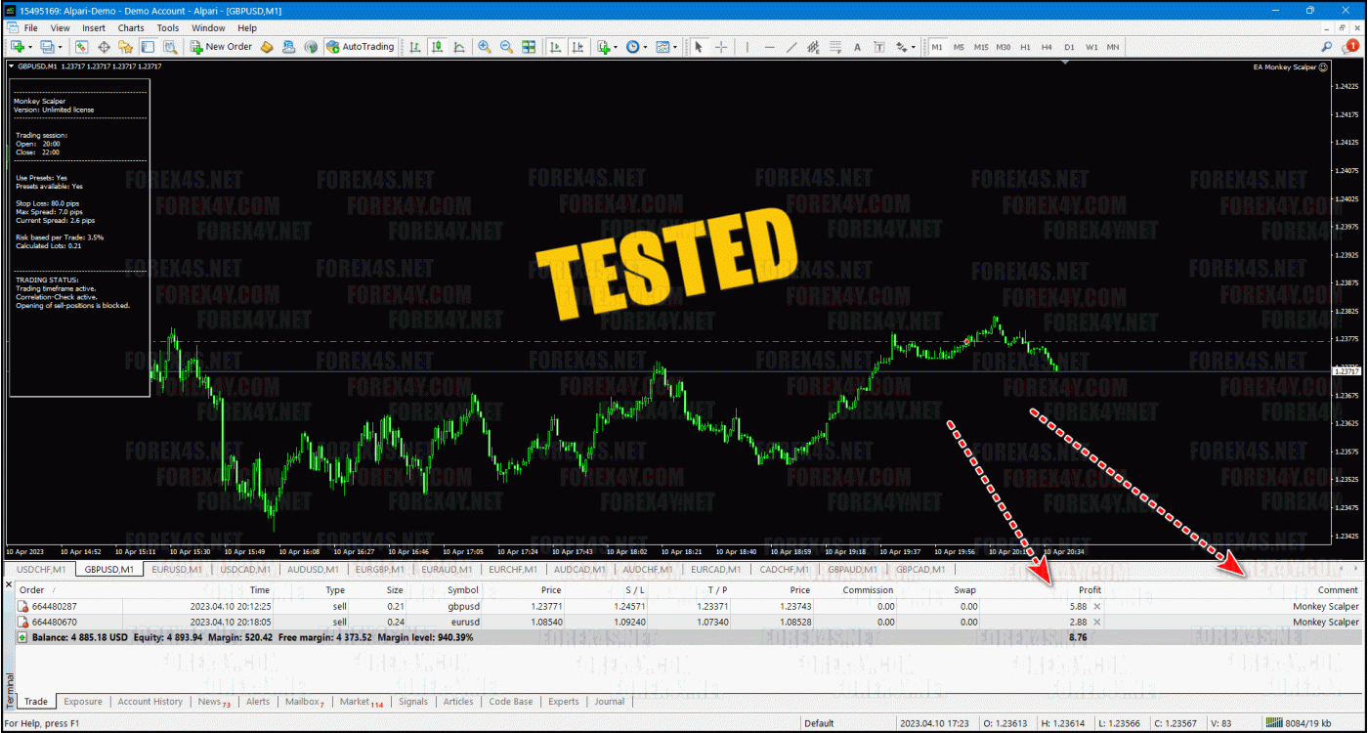Open a New Order window

[221, 46]
